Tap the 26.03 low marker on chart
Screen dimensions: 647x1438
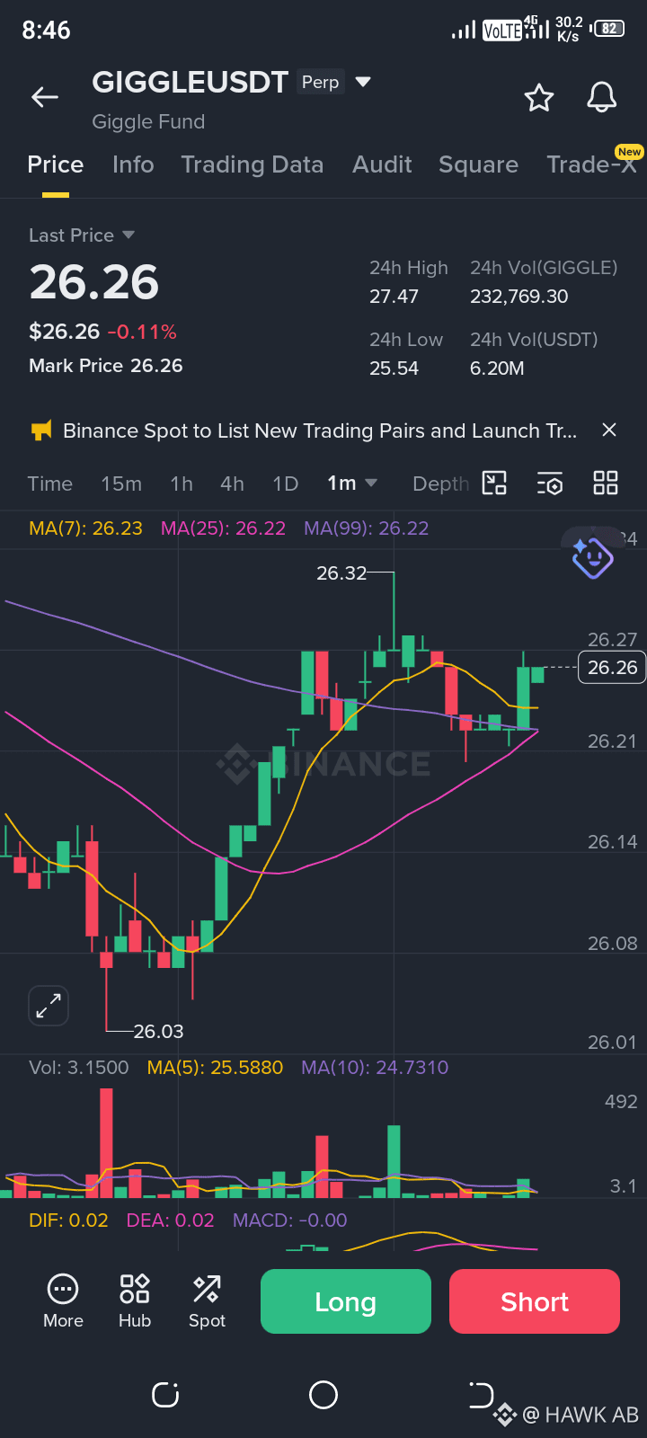coord(158,1032)
